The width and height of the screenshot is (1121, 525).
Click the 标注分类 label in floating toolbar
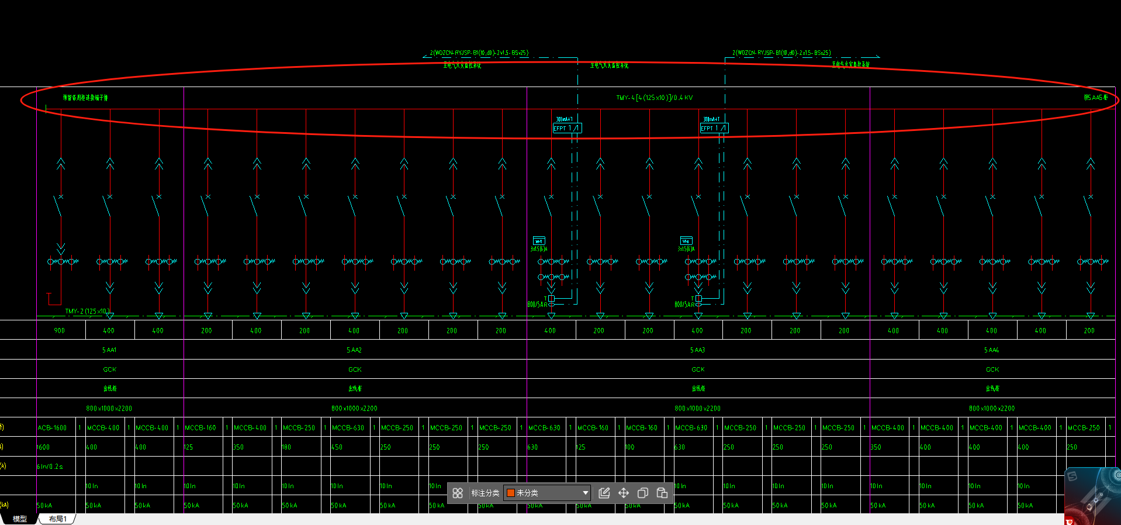click(485, 493)
